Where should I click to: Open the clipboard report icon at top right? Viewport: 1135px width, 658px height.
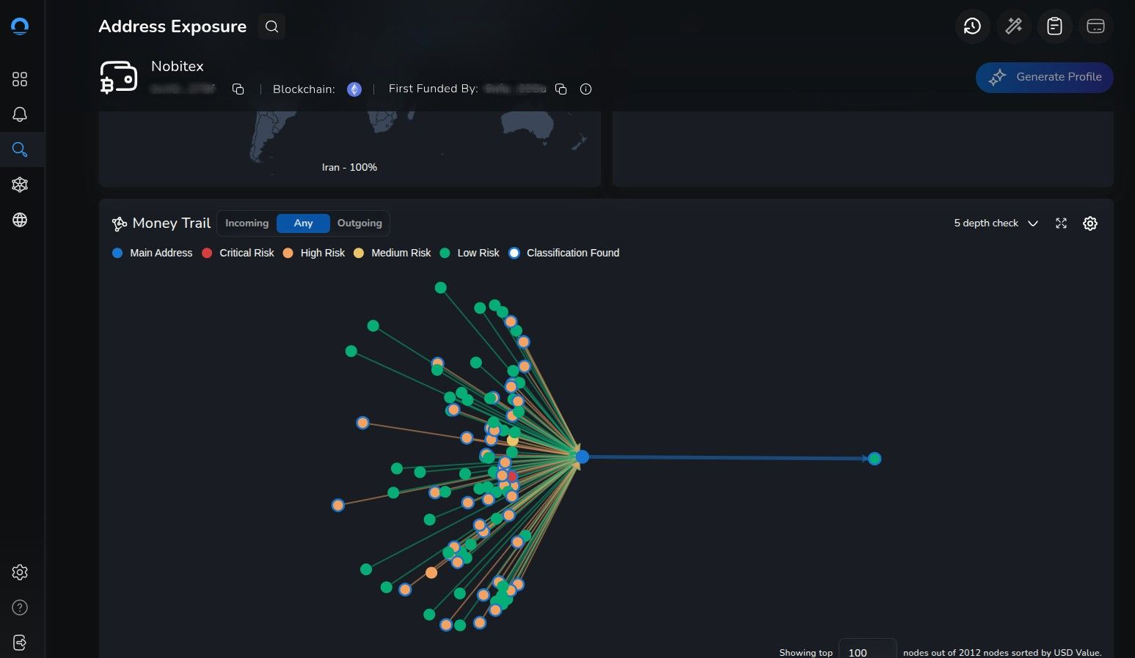click(x=1054, y=26)
